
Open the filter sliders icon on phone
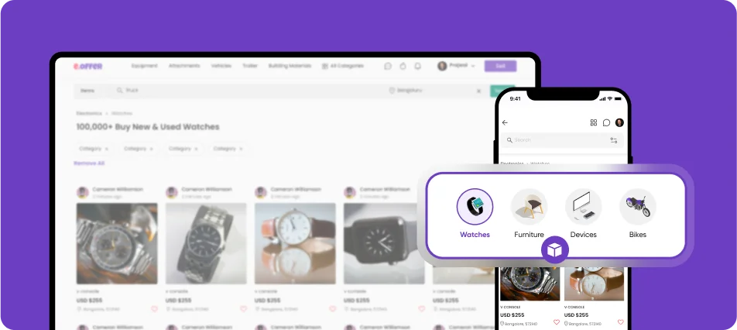(614, 140)
